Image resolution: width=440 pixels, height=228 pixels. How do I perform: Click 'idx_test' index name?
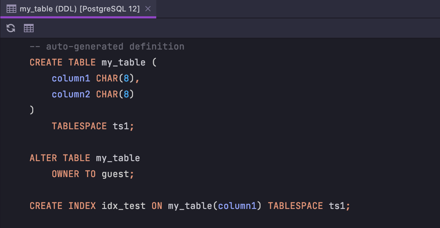click(124, 206)
